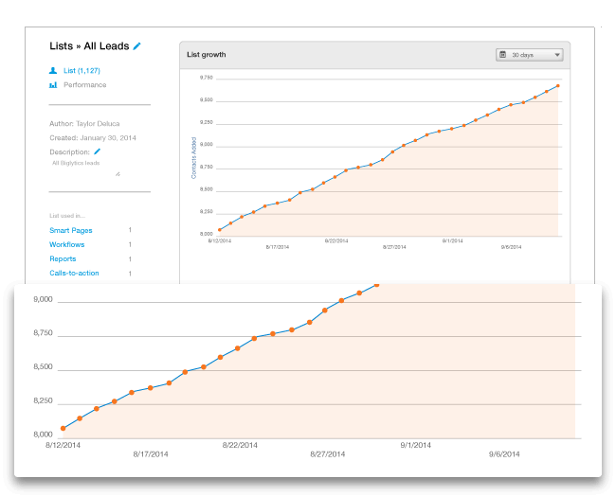Click the Author: Taylor Deluca text
Viewport: 616px width, 497px height.
84,124
